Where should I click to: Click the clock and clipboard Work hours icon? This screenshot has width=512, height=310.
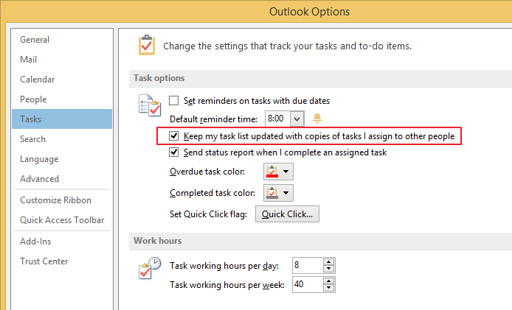(x=150, y=268)
